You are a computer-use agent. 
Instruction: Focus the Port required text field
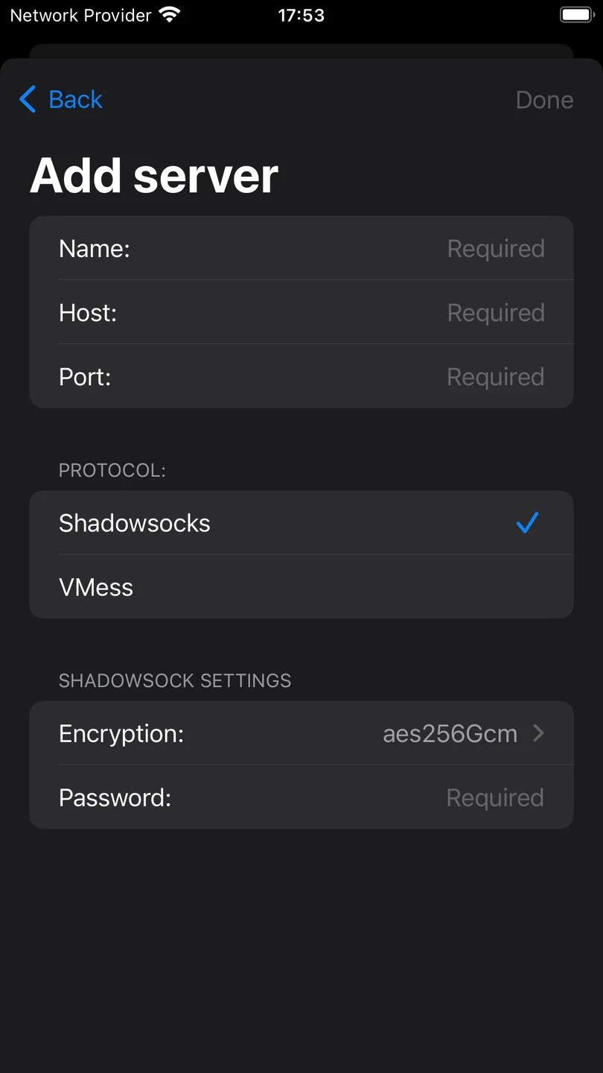point(496,377)
